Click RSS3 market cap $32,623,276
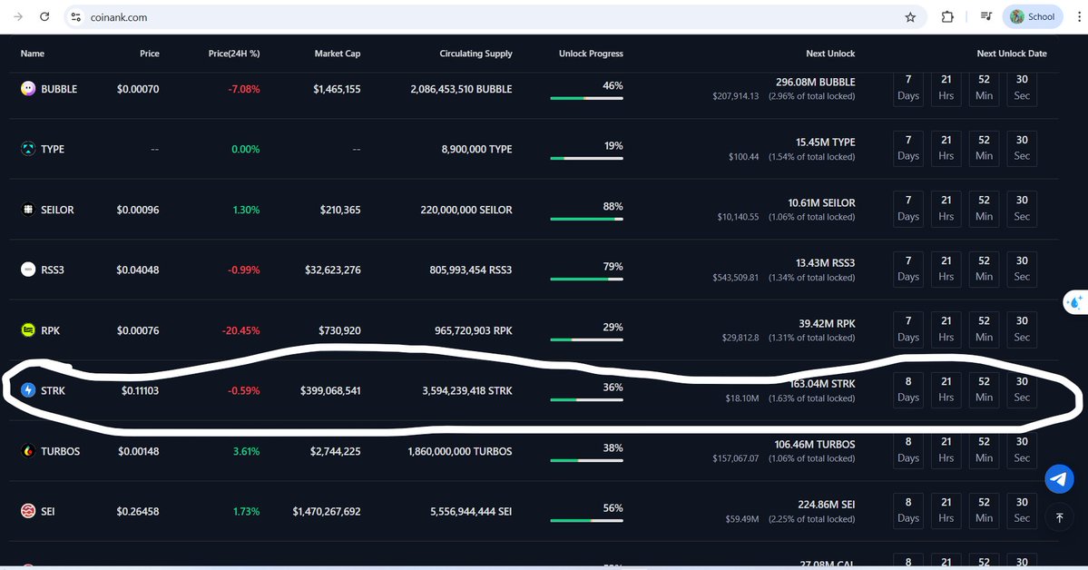 point(333,270)
